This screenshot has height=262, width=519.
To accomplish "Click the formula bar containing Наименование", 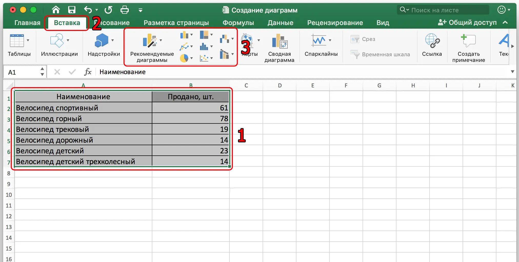I will click(303, 72).
